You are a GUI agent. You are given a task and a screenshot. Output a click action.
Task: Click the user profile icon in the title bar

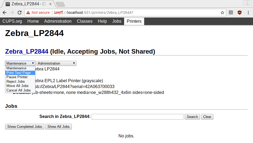247,3
